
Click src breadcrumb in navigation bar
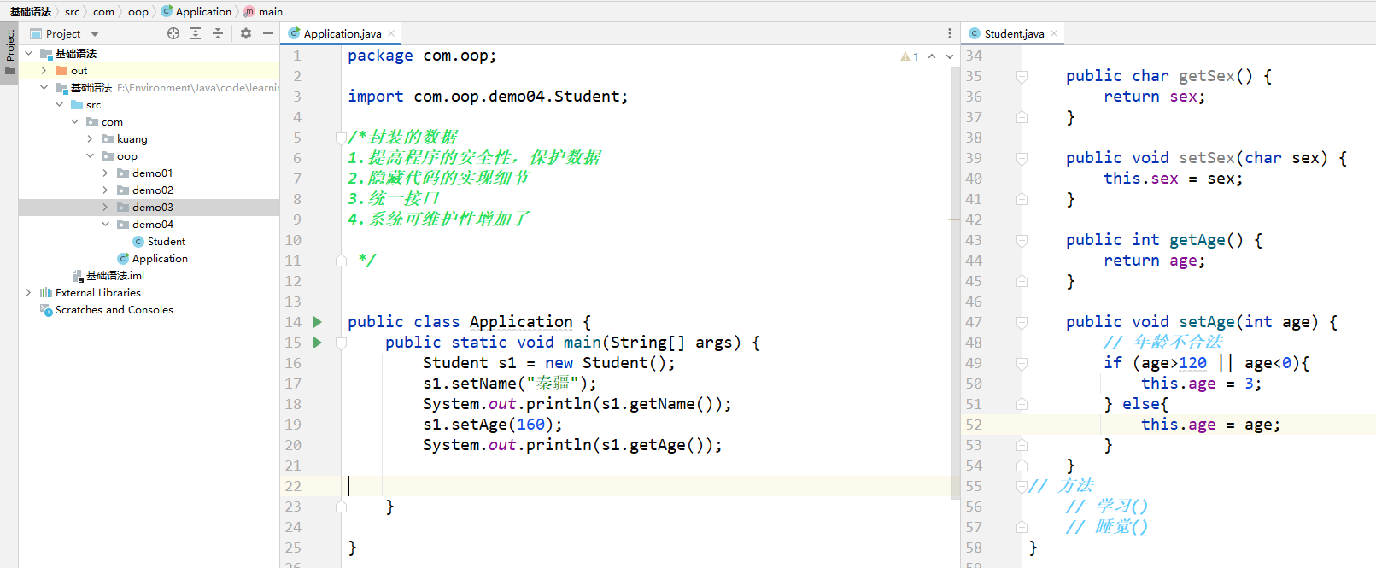point(73,11)
